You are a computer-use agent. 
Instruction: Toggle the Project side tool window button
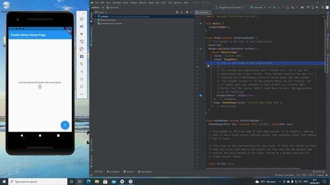91,17
